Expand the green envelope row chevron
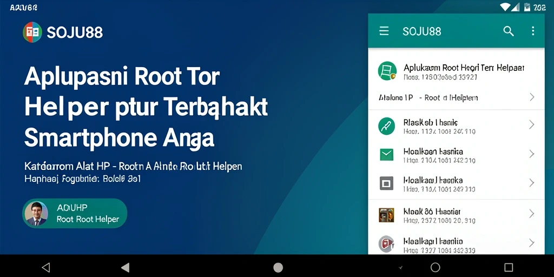 (531, 154)
